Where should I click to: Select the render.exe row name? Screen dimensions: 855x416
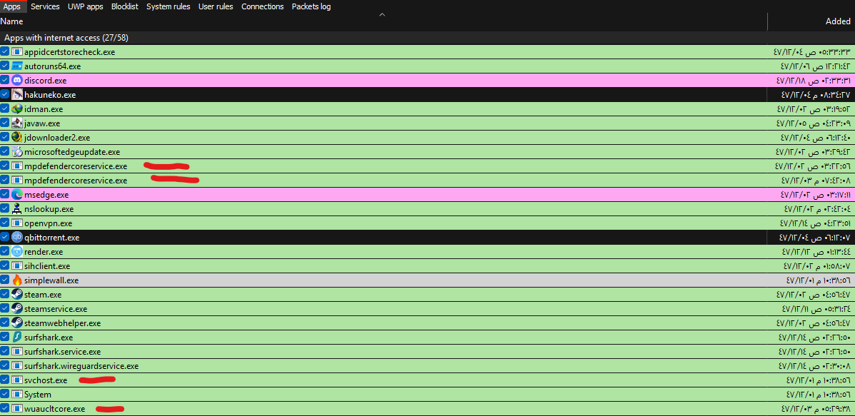pyautogui.click(x=44, y=252)
